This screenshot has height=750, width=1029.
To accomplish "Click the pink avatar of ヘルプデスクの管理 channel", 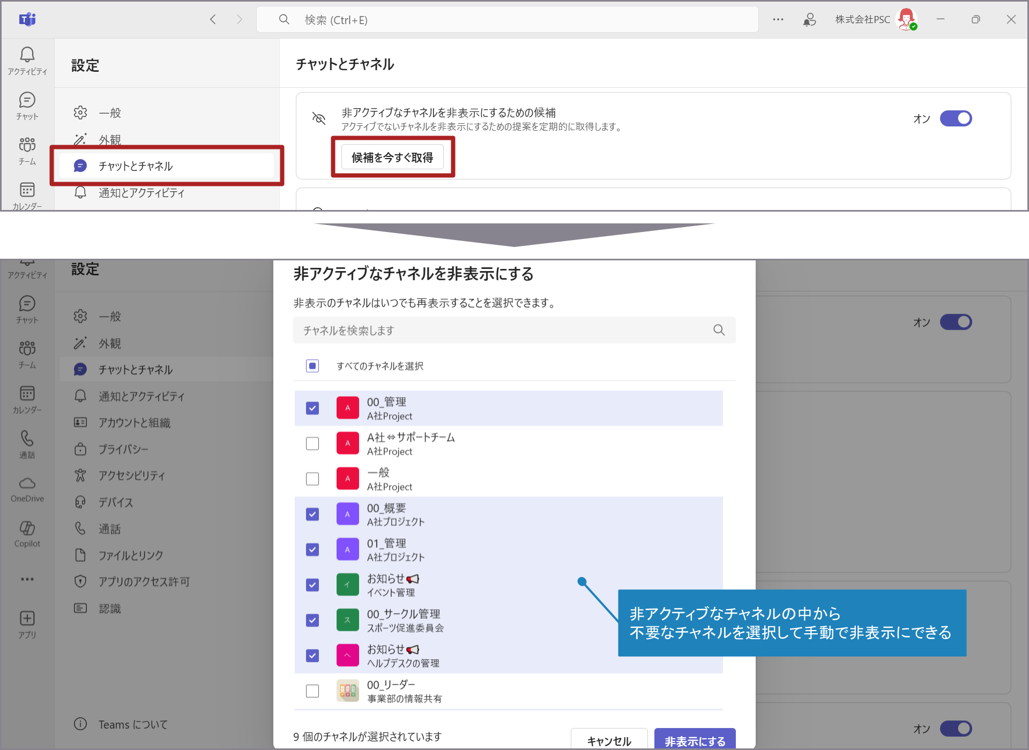I will point(348,656).
